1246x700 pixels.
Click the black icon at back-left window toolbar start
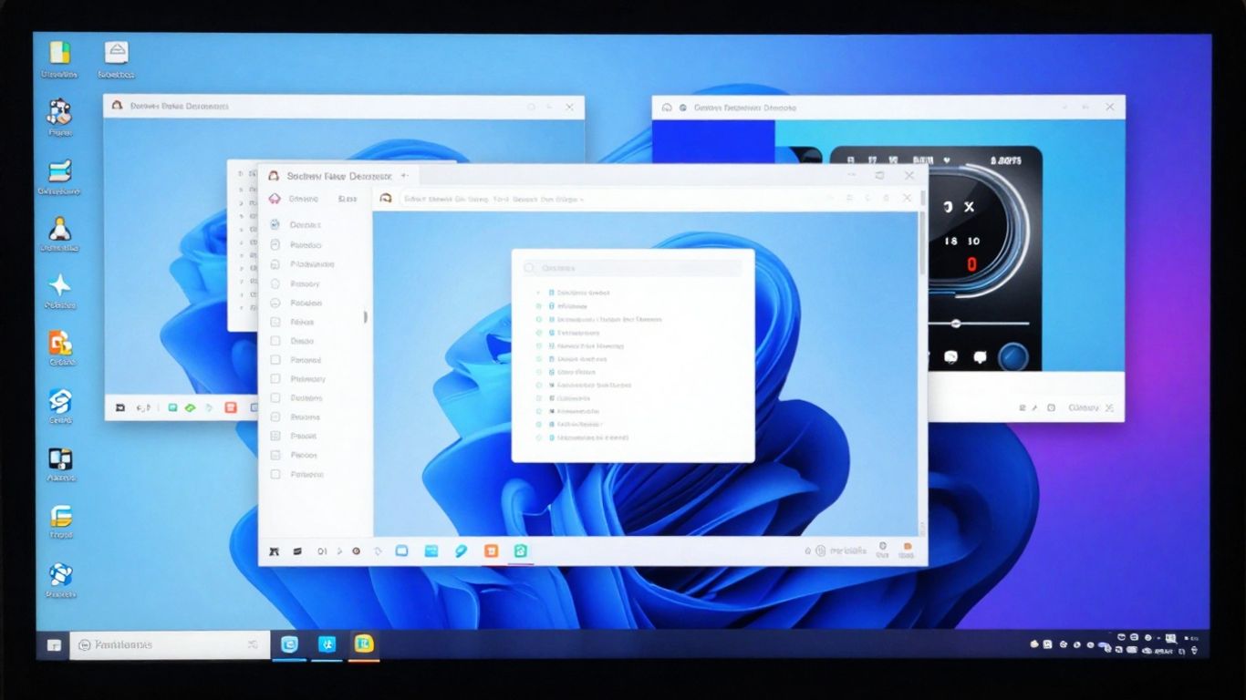point(119,408)
